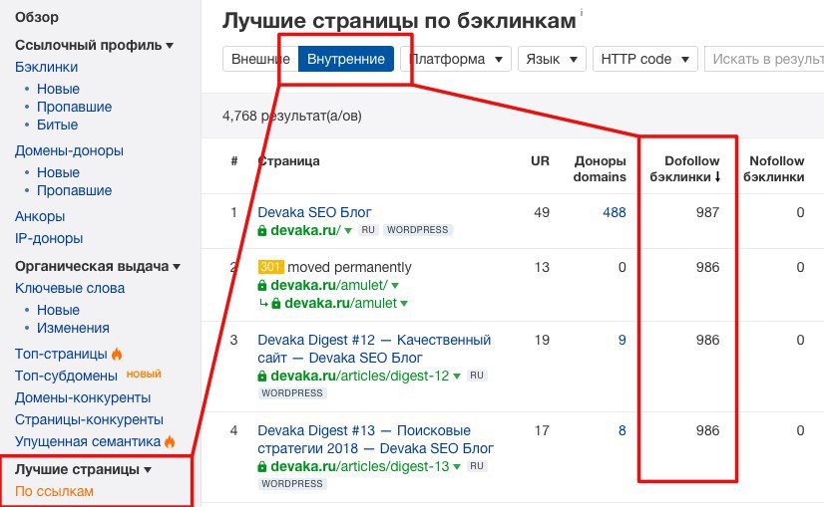
Task: Click the 301 status badge
Action: pyautogui.click(x=270, y=267)
